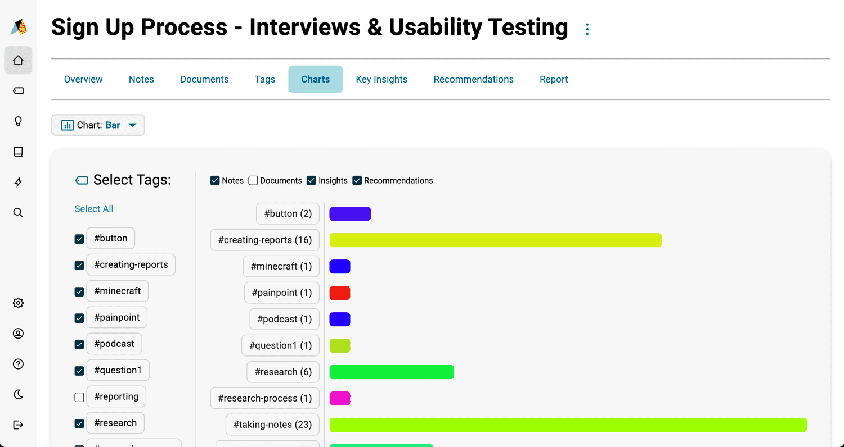Click the red bar for #painpoint
This screenshot has height=447, width=844.
click(x=340, y=293)
